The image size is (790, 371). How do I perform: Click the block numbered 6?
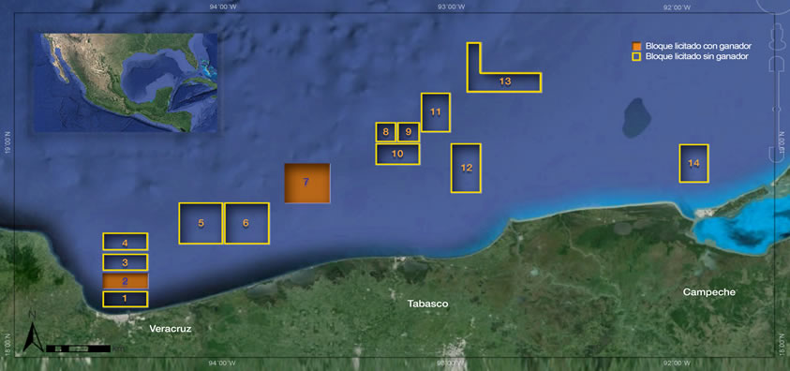(x=246, y=223)
